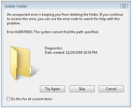This screenshot has width=132, height=108.
Task: Click the "11/29/2009 10:39 PM" date value
Action: [81, 53]
